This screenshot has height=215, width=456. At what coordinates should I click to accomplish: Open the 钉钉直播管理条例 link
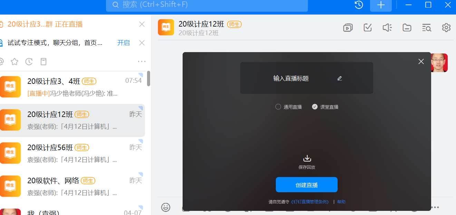point(311,202)
